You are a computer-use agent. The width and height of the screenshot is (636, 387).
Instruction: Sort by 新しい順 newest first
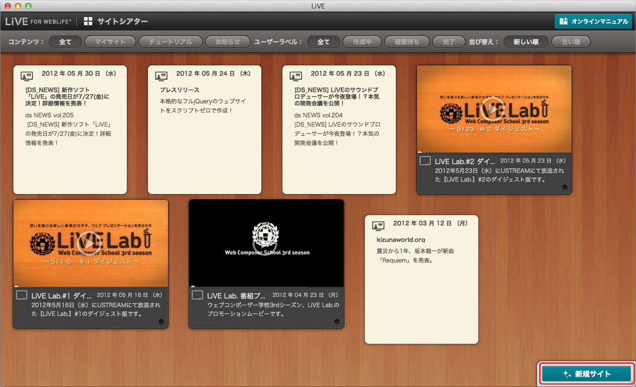pyautogui.click(x=526, y=42)
